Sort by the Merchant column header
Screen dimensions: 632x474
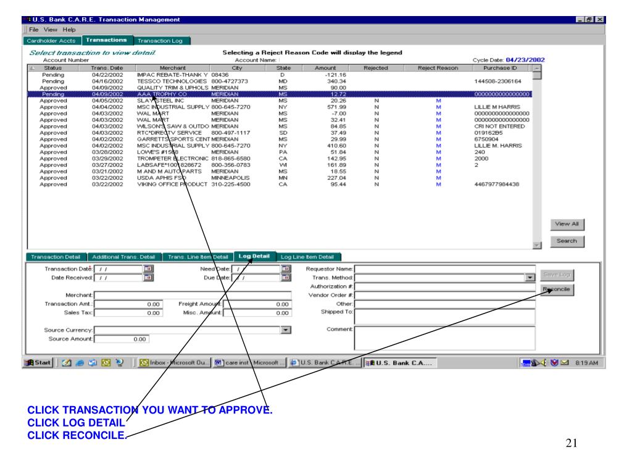173,68
